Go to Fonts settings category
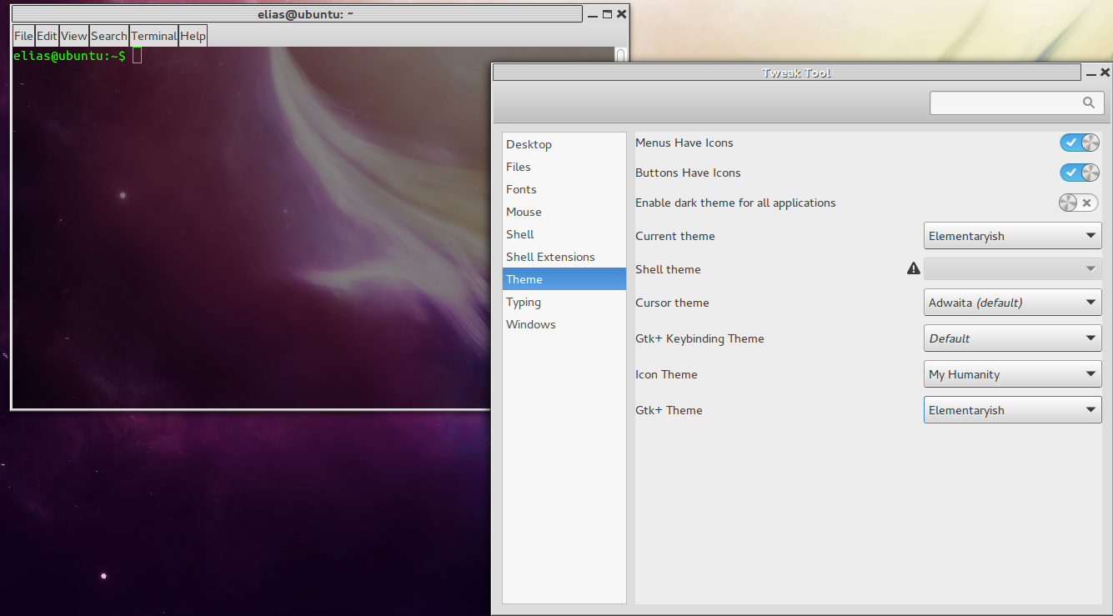Image resolution: width=1113 pixels, height=616 pixels. click(521, 189)
